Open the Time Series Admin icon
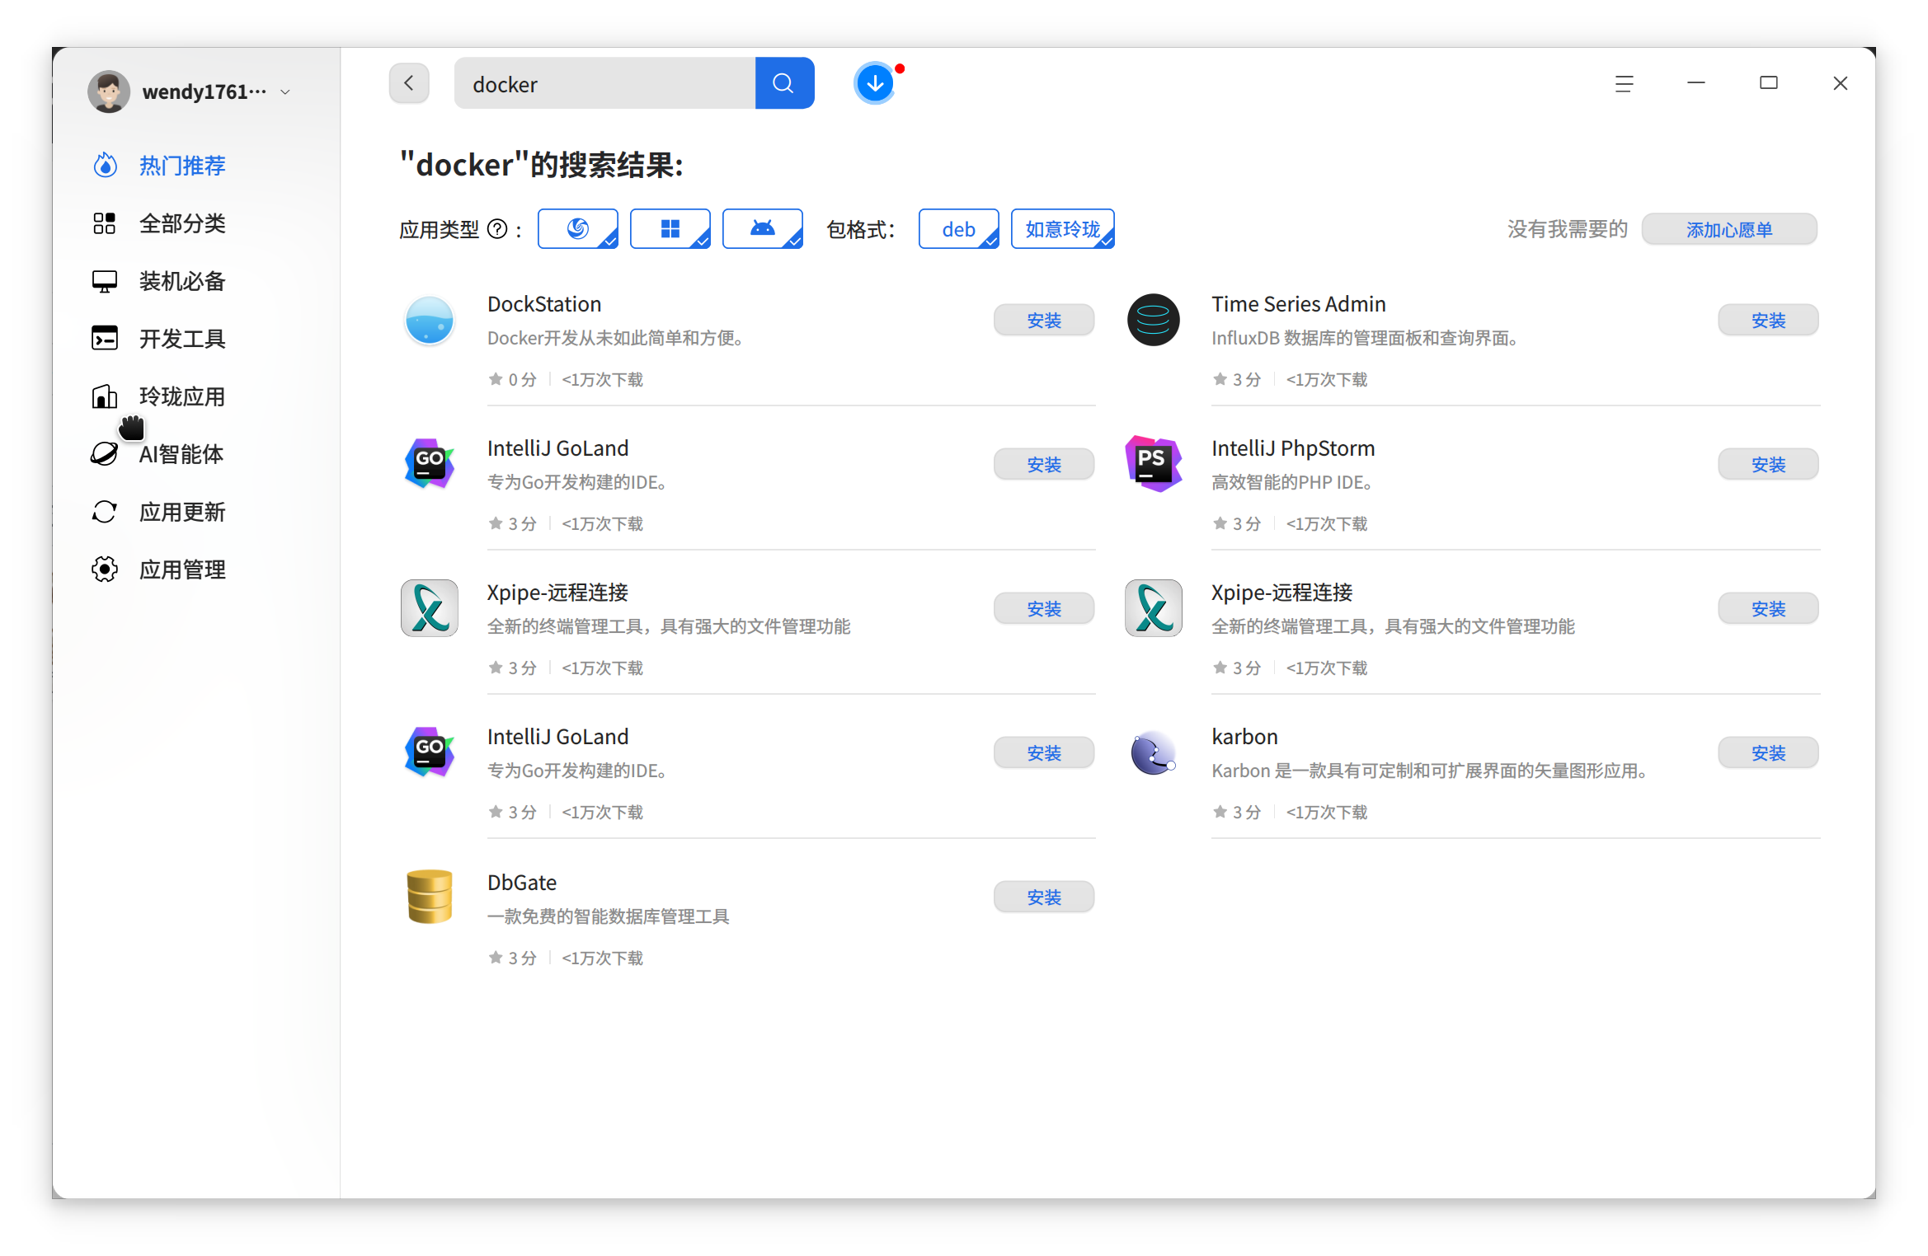The image size is (1928, 1256). click(1154, 320)
